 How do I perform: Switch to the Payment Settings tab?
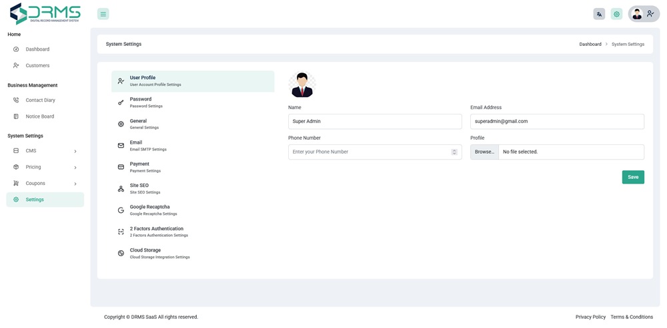(x=145, y=167)
